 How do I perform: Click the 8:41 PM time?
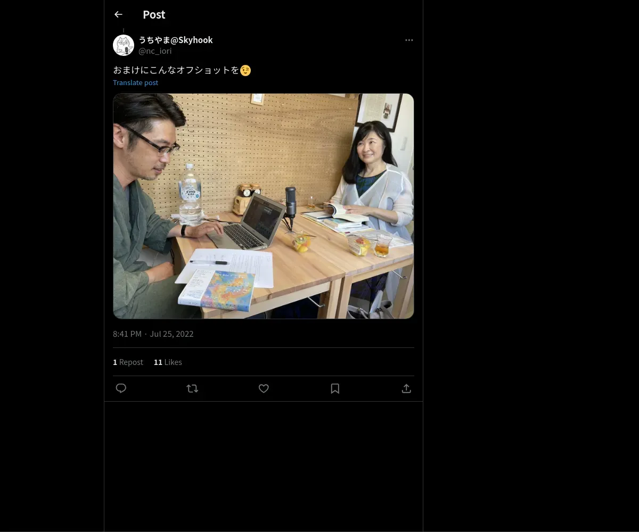pos(127,334)
